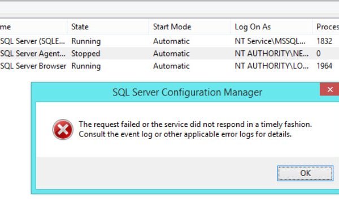This screenshot has height=211, width=339.
Task: Select the SQL Server Agent service row
Action: click(x=169, y=54)
